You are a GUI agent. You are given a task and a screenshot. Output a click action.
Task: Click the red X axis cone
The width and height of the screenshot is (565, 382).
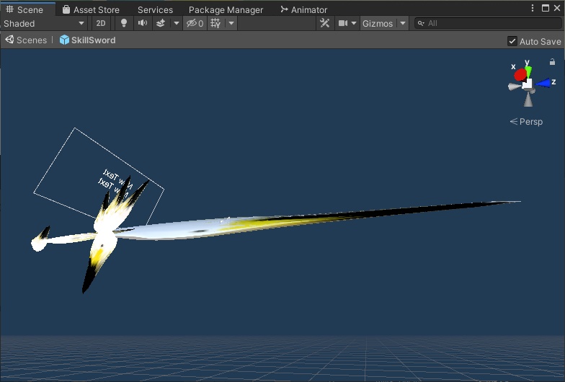point(520,75)
